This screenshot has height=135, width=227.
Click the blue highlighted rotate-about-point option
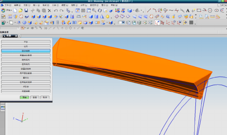tap(26, 51)
